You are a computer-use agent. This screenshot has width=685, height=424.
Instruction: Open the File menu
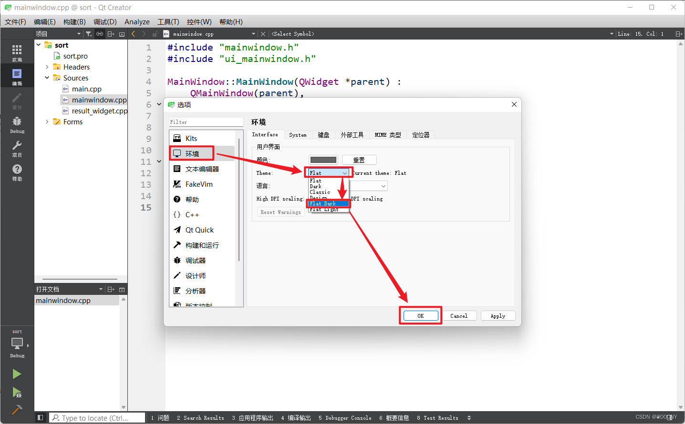(15, 22)
